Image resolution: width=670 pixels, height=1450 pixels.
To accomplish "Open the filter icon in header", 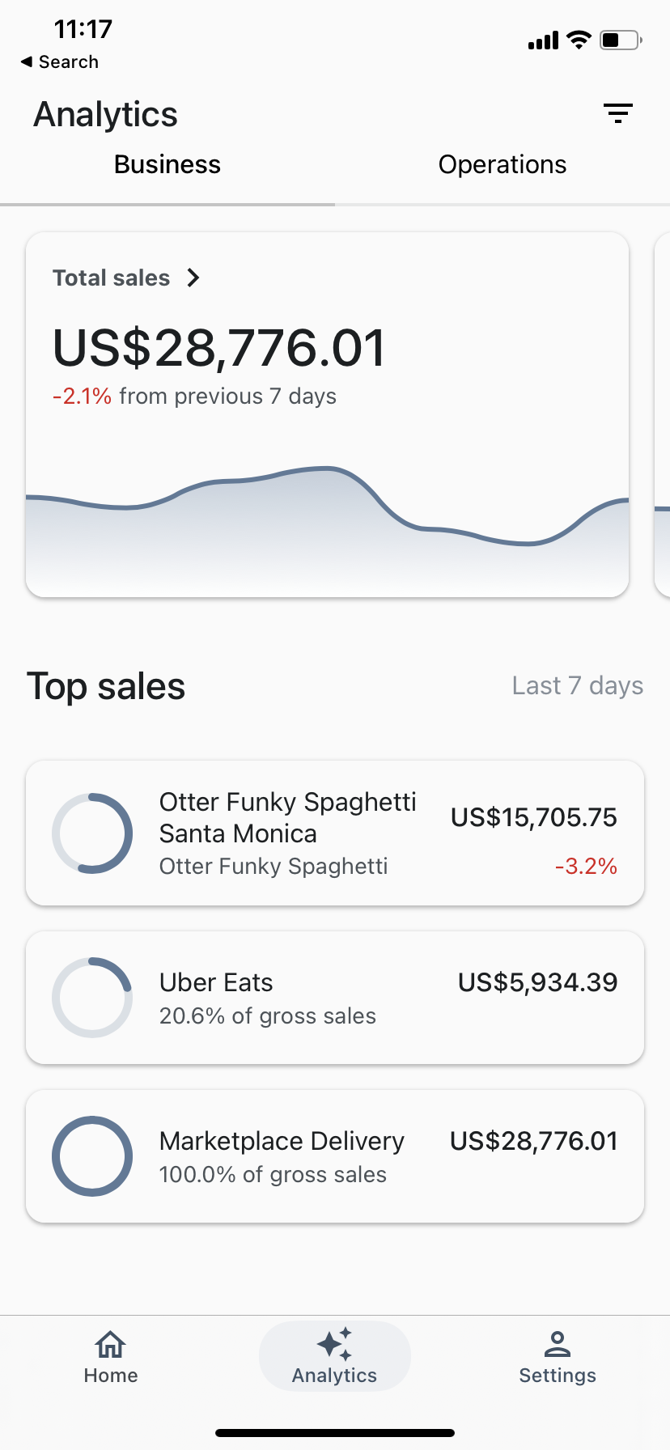I will pos(617,113).
